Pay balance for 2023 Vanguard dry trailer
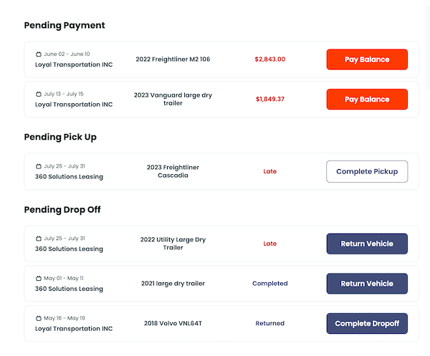Image resolution: width=430 pixels, height=356 pixels. [367, 100]
